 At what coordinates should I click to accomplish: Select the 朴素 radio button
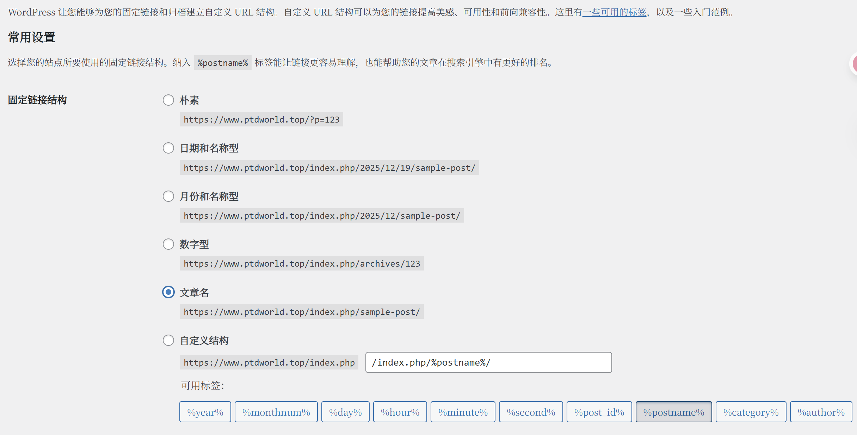[x=168, y=100]
